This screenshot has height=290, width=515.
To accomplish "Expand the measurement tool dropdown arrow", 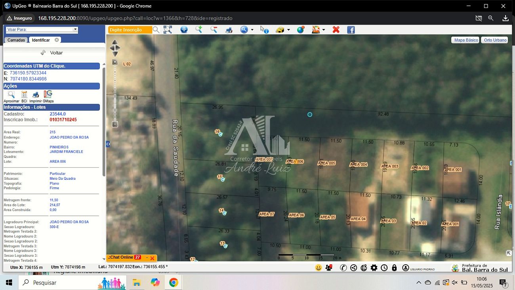I will [x=288, y=30].
